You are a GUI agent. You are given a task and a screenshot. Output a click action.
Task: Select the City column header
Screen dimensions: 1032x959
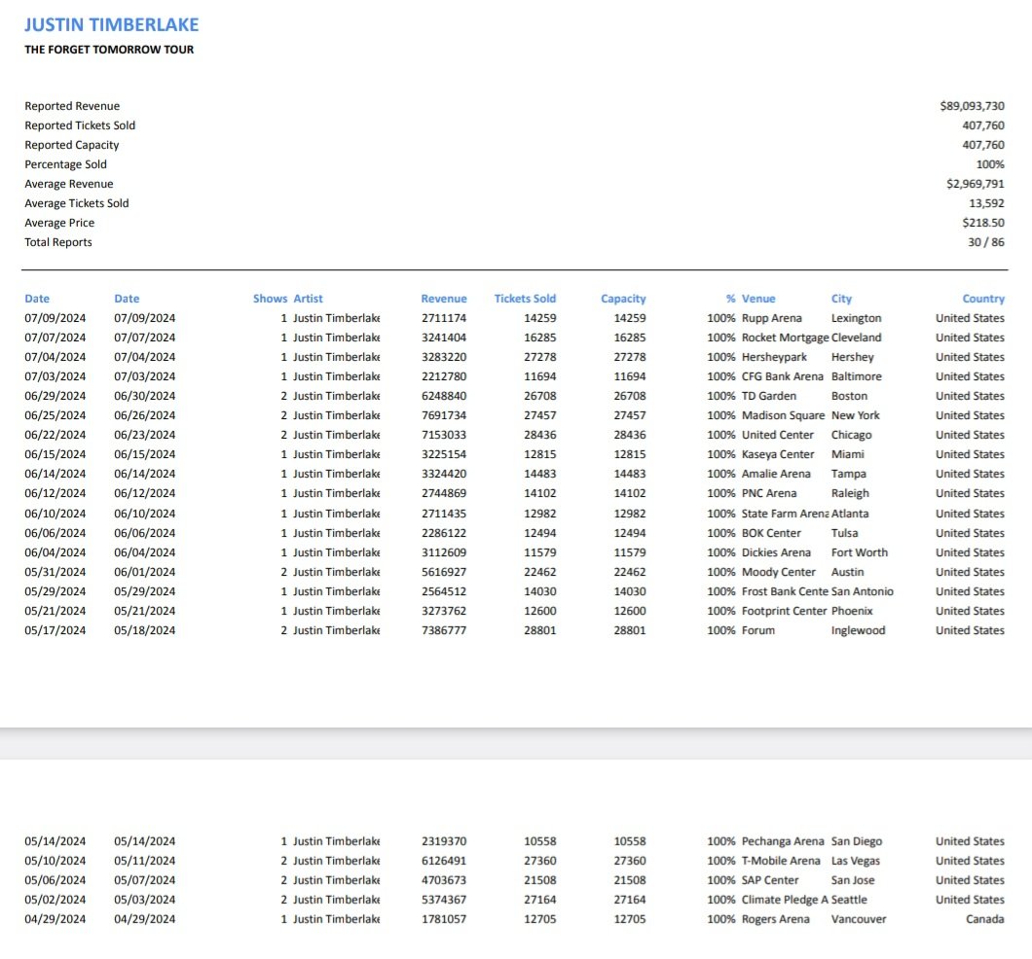click(x=841, y=299)
